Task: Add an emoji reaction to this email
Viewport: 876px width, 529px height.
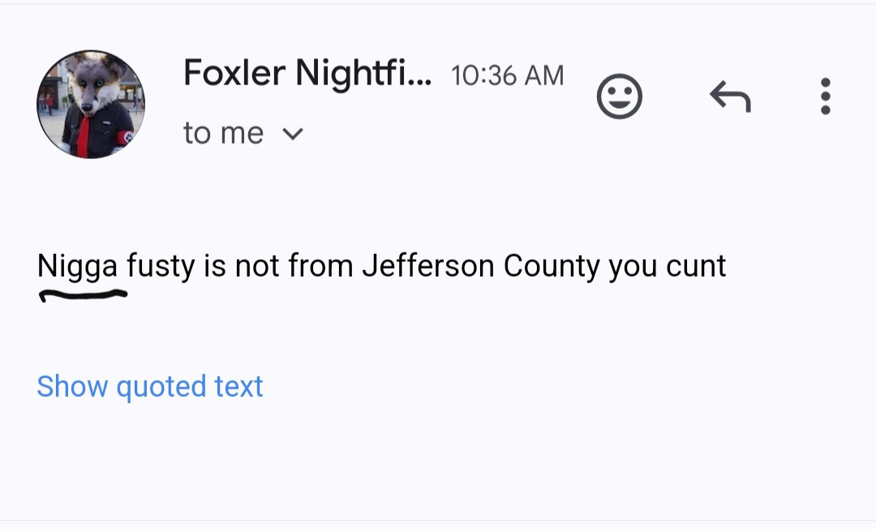Action: (x=619, y=96)
